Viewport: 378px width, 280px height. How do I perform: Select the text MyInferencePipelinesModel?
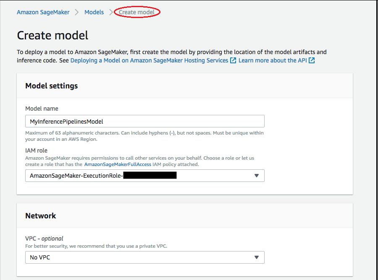[66, 121]
